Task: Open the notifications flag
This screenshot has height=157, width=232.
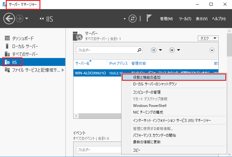Action: pyautogui.click(x=149, y=18)
